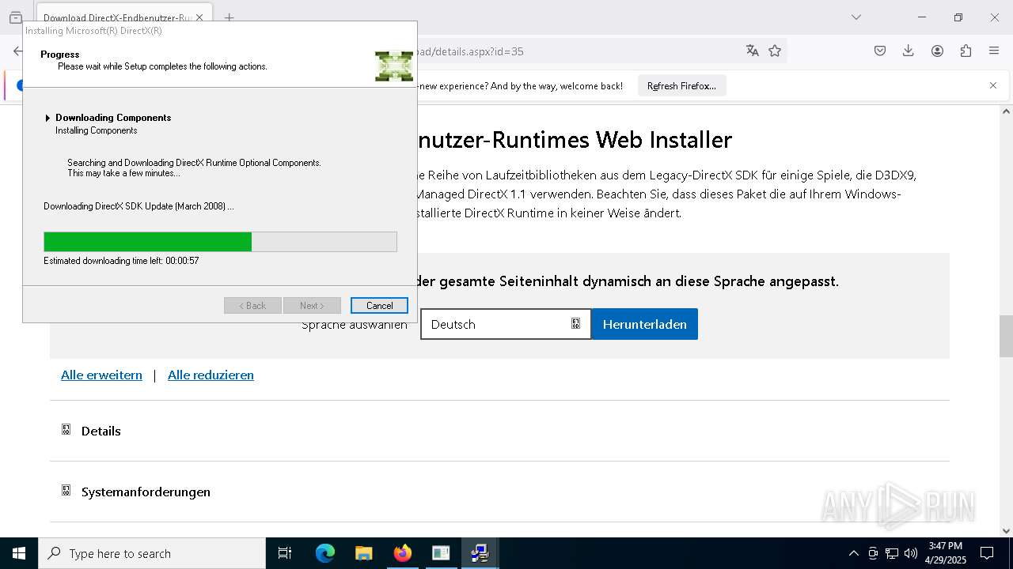Screen dimensions: 1013x569
Task: Click the 'Alle erweitern' link
Action: coord(101,375)
